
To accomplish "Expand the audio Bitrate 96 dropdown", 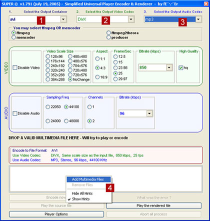I will pyautogui.click(x=149, y=113).
